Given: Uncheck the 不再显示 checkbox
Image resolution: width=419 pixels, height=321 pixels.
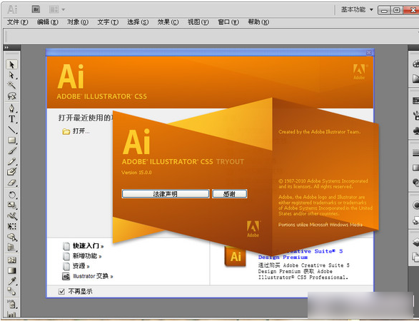Looking at the screenshot, I should point(61,291).
